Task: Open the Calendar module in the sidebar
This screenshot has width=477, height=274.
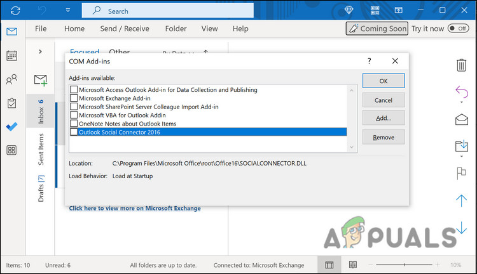Action: pos(12,56)
